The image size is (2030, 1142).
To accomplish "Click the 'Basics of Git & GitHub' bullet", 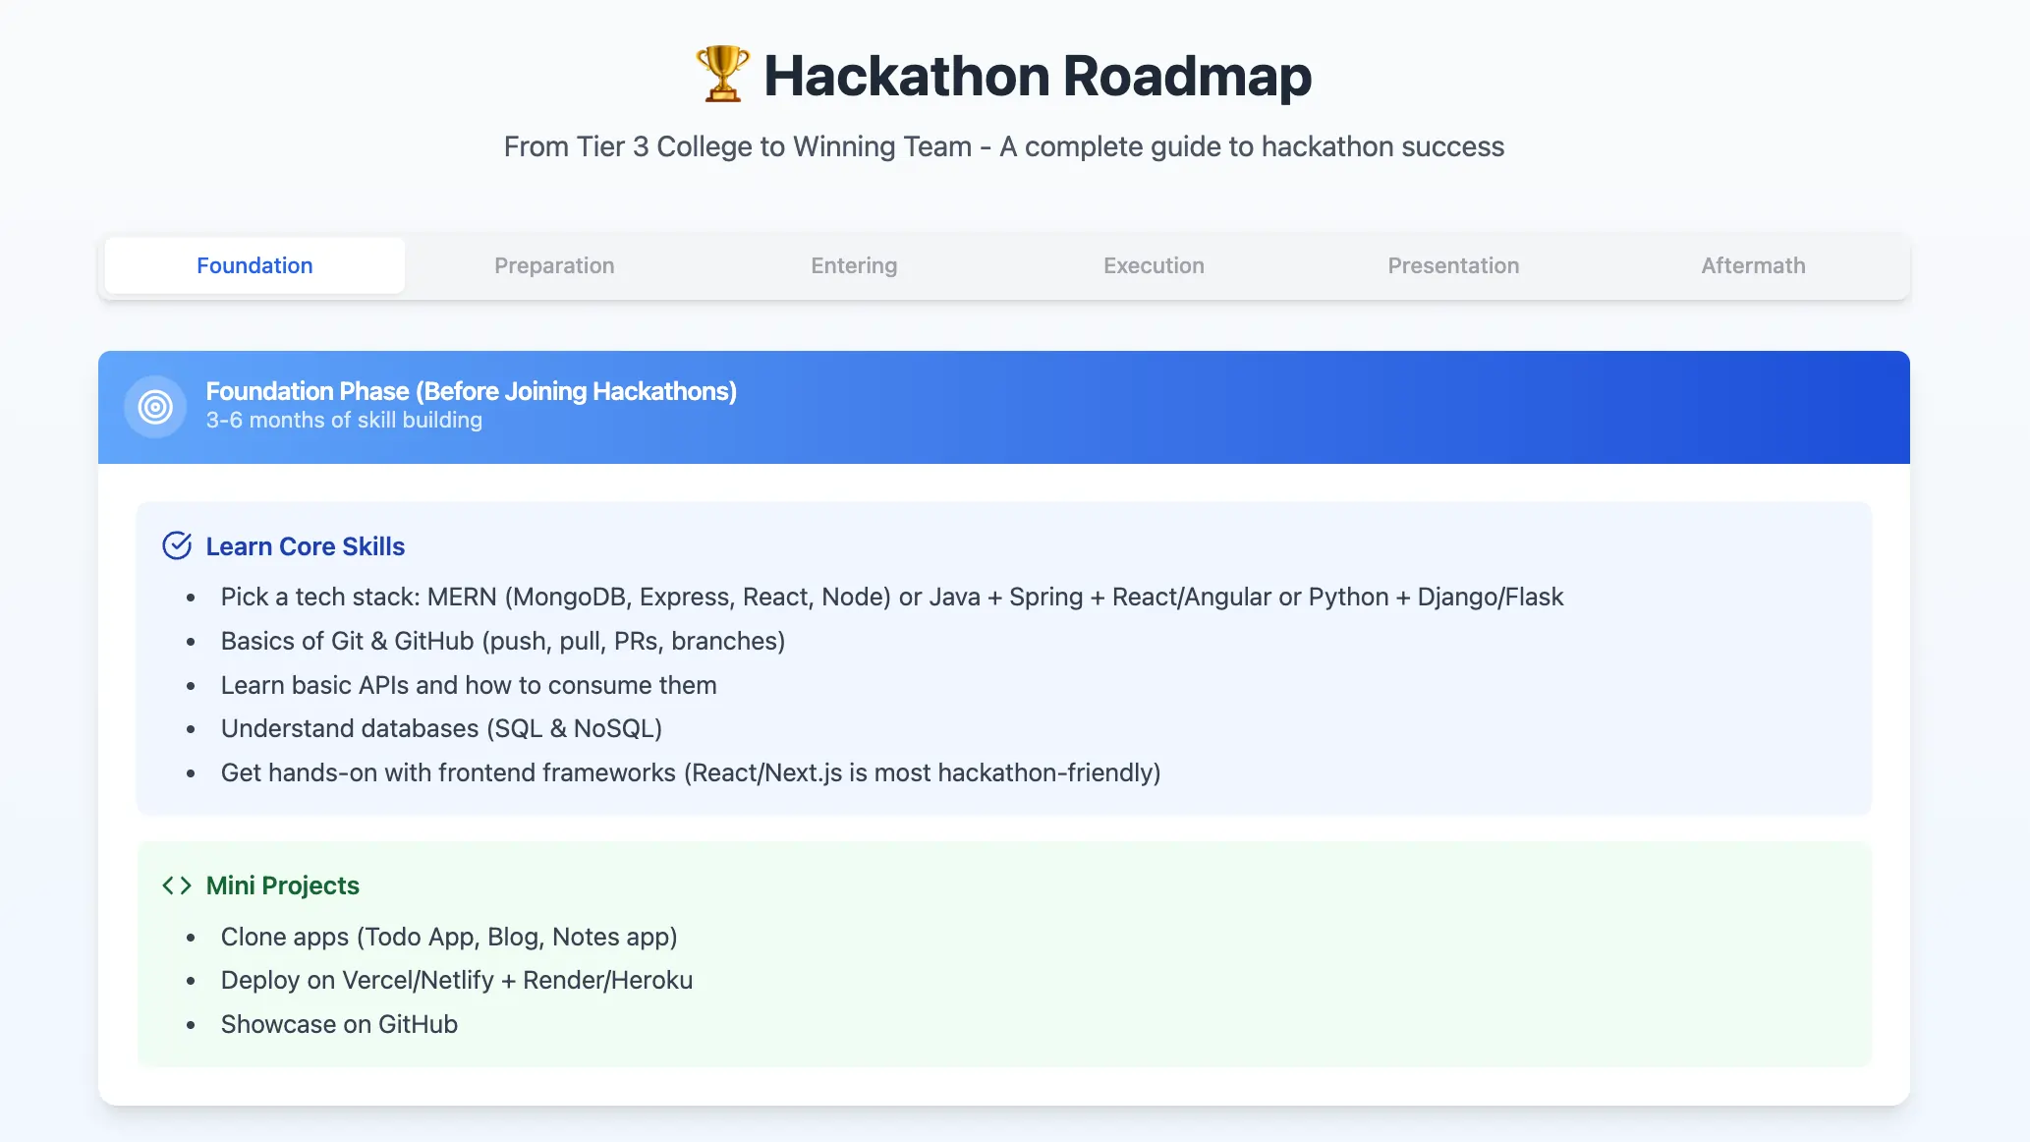I will (502, 641).
